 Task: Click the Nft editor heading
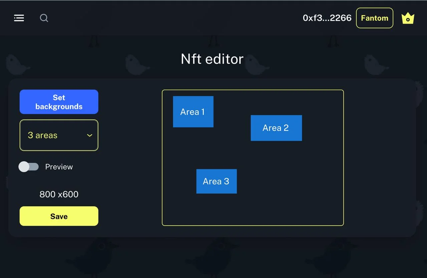[212, 59]
